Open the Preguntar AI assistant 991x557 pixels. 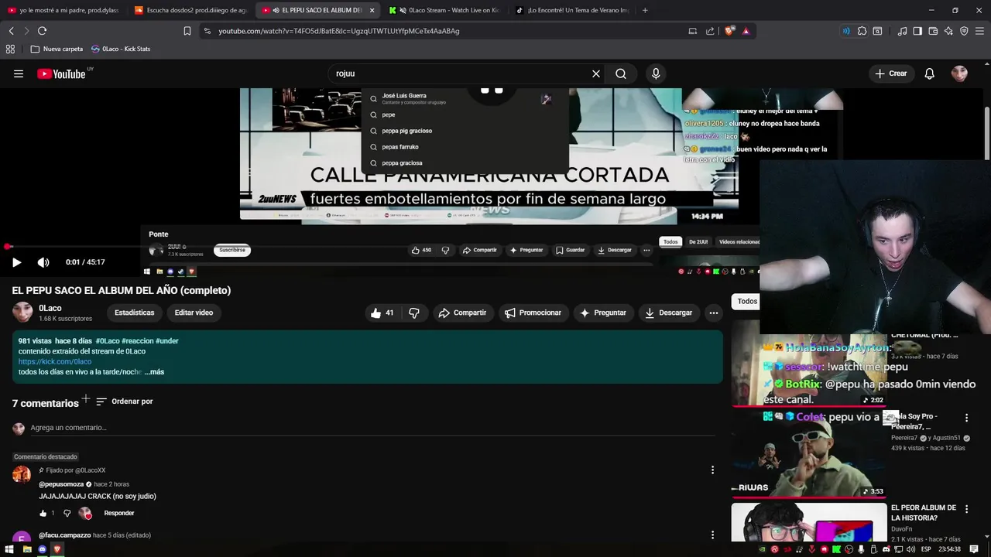pos(603,313)
